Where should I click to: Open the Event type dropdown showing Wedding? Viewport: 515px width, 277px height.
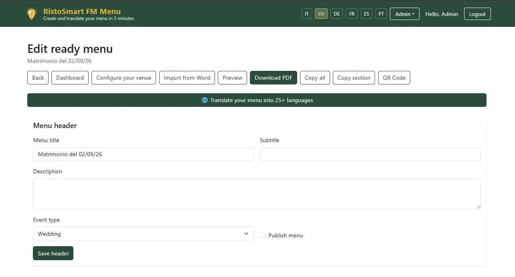tap(143, 234)
